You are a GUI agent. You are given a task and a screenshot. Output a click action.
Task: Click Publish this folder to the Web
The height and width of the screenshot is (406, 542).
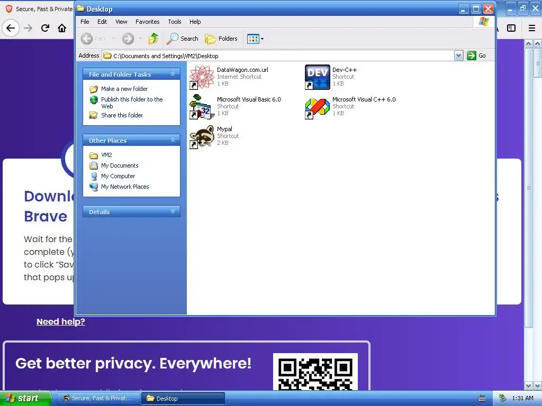coord(132,103)
